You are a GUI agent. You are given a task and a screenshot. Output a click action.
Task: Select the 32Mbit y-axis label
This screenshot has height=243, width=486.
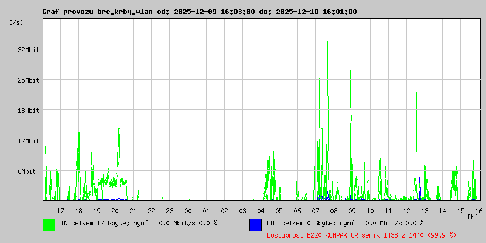[29, 50]
